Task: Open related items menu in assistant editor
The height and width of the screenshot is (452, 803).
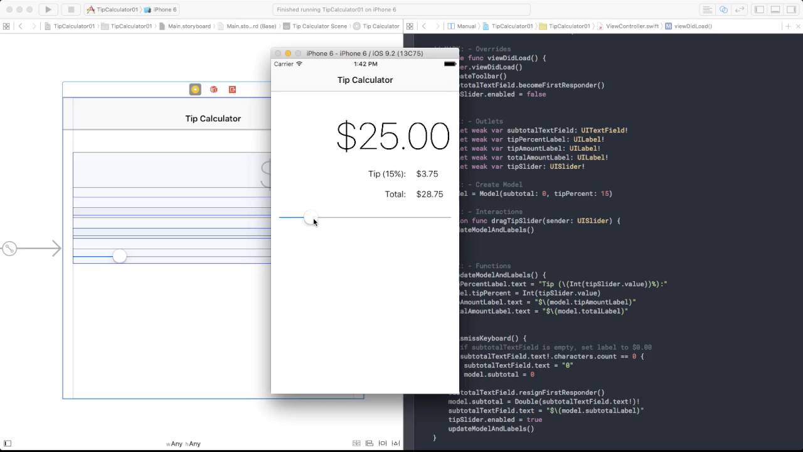Action: point(410,26)
